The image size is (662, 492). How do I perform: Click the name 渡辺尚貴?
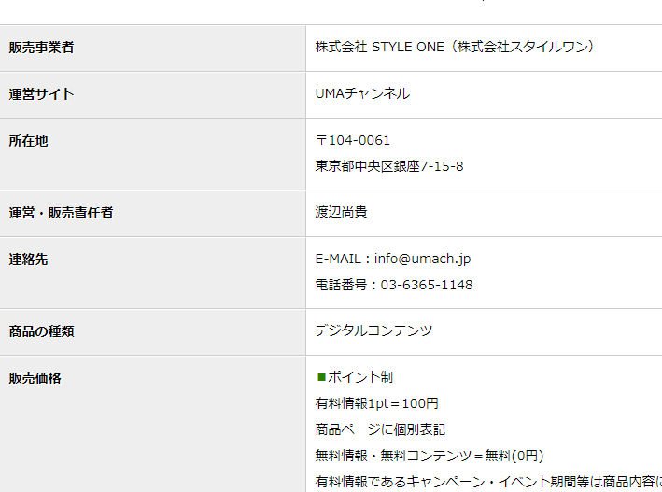[x=341, y=212]
